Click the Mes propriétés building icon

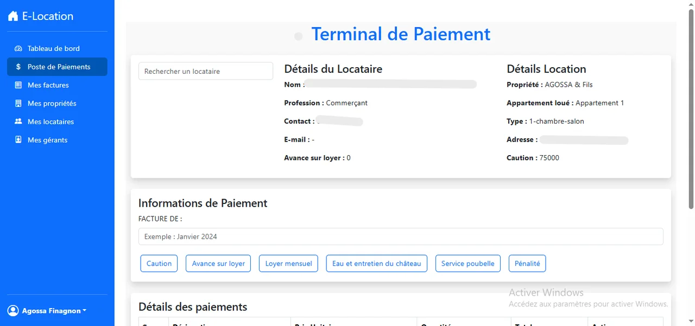point(18,104)
